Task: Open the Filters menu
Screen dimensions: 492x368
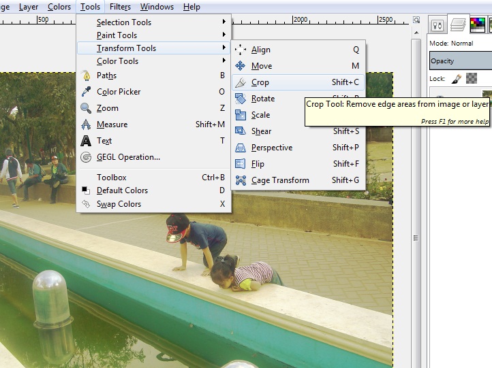Action: [120, 7]
